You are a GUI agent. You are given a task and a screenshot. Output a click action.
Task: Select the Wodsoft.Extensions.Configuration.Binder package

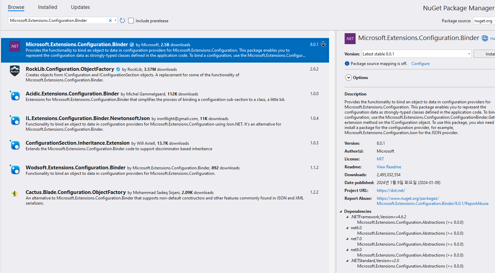(165, 173)
